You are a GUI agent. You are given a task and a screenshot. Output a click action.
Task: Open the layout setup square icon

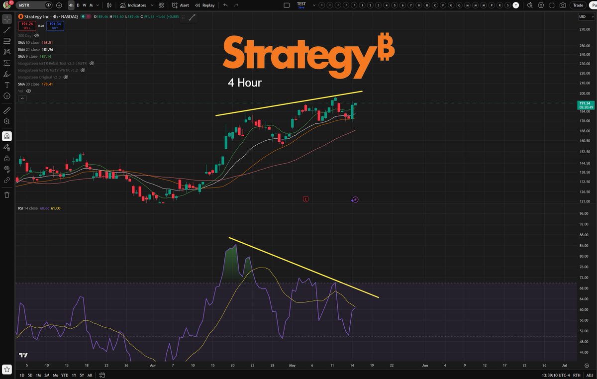[286, 5]
